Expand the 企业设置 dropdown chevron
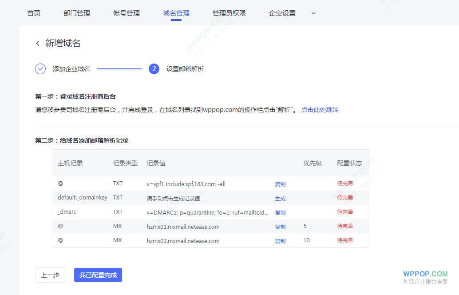The image size is (459, 295). (313, 13)
